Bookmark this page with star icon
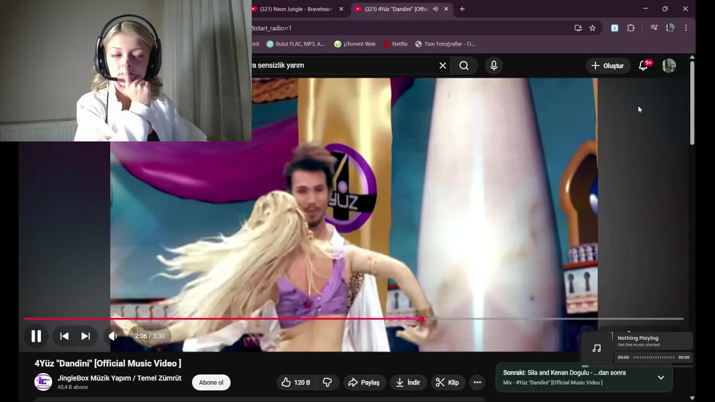 pyautogui.click(x=593, y=28)
